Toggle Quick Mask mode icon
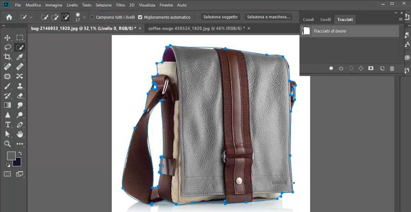 pyautogui.click(x=7, y=174)
